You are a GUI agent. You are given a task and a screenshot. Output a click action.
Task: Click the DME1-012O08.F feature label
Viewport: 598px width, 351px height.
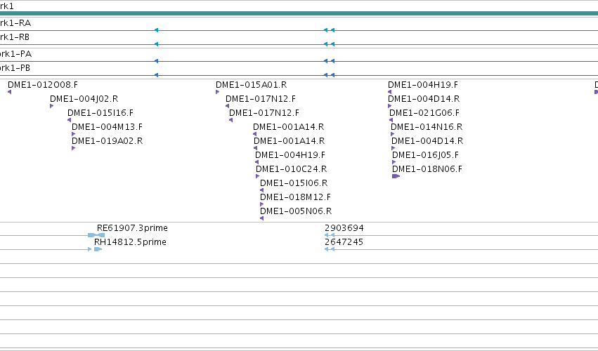pos(43,85)
